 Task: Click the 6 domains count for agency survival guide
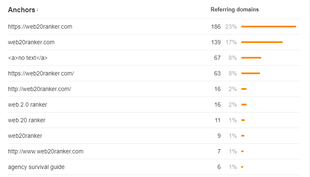tap(219, 167)
